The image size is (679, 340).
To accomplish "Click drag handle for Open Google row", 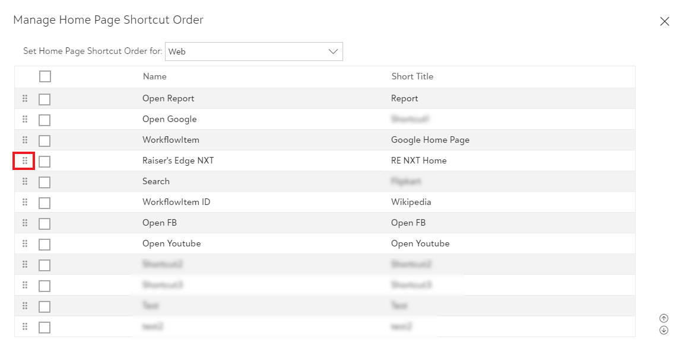I will pos(25,119).
